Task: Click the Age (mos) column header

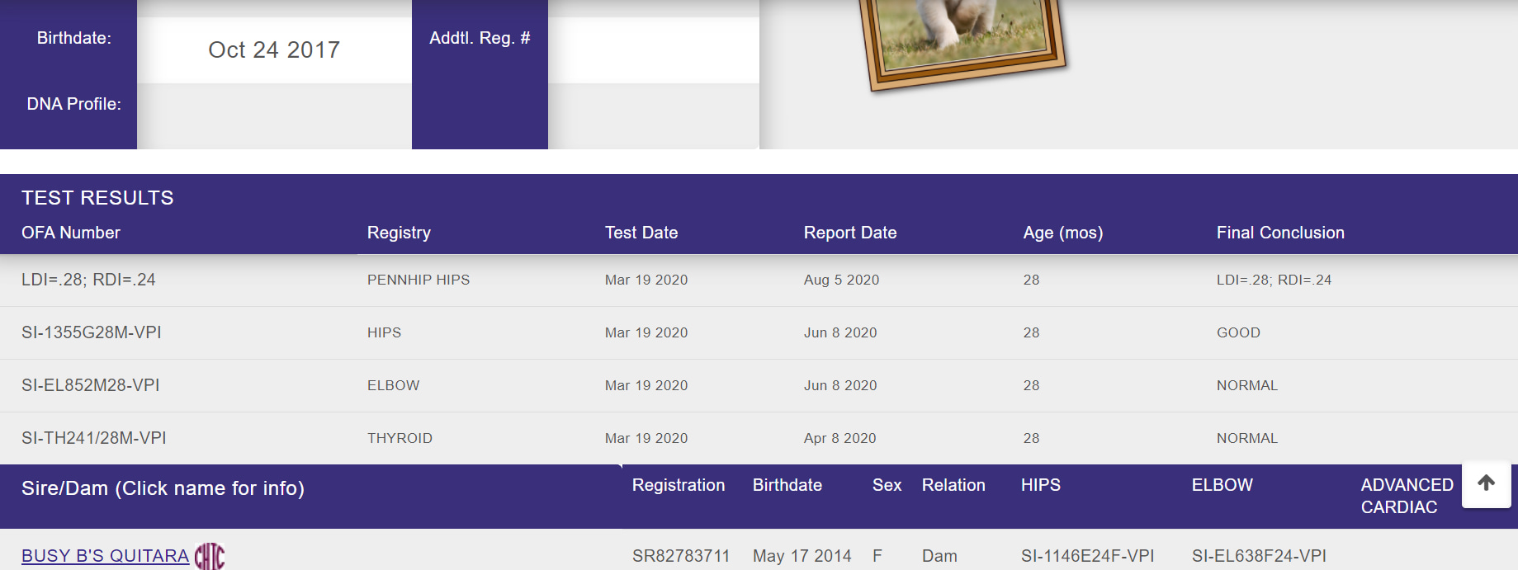Action: pyautogui.click(x=1062, y=233)
